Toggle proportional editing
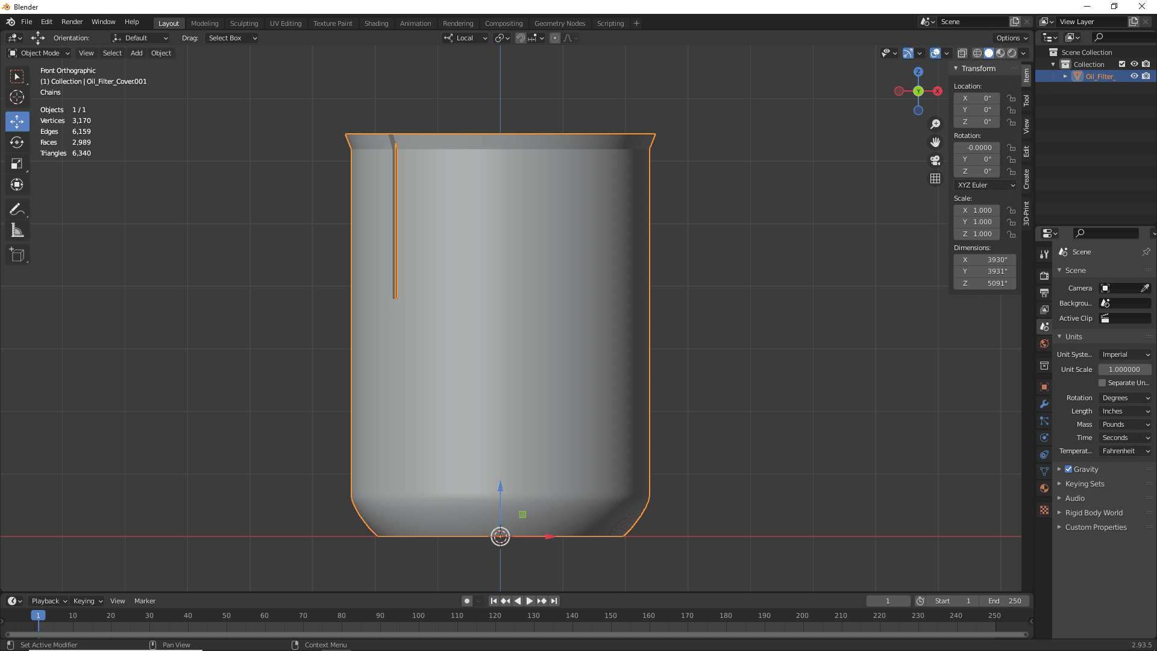Viewport: 1157px width, 651px height. (555, 38)
